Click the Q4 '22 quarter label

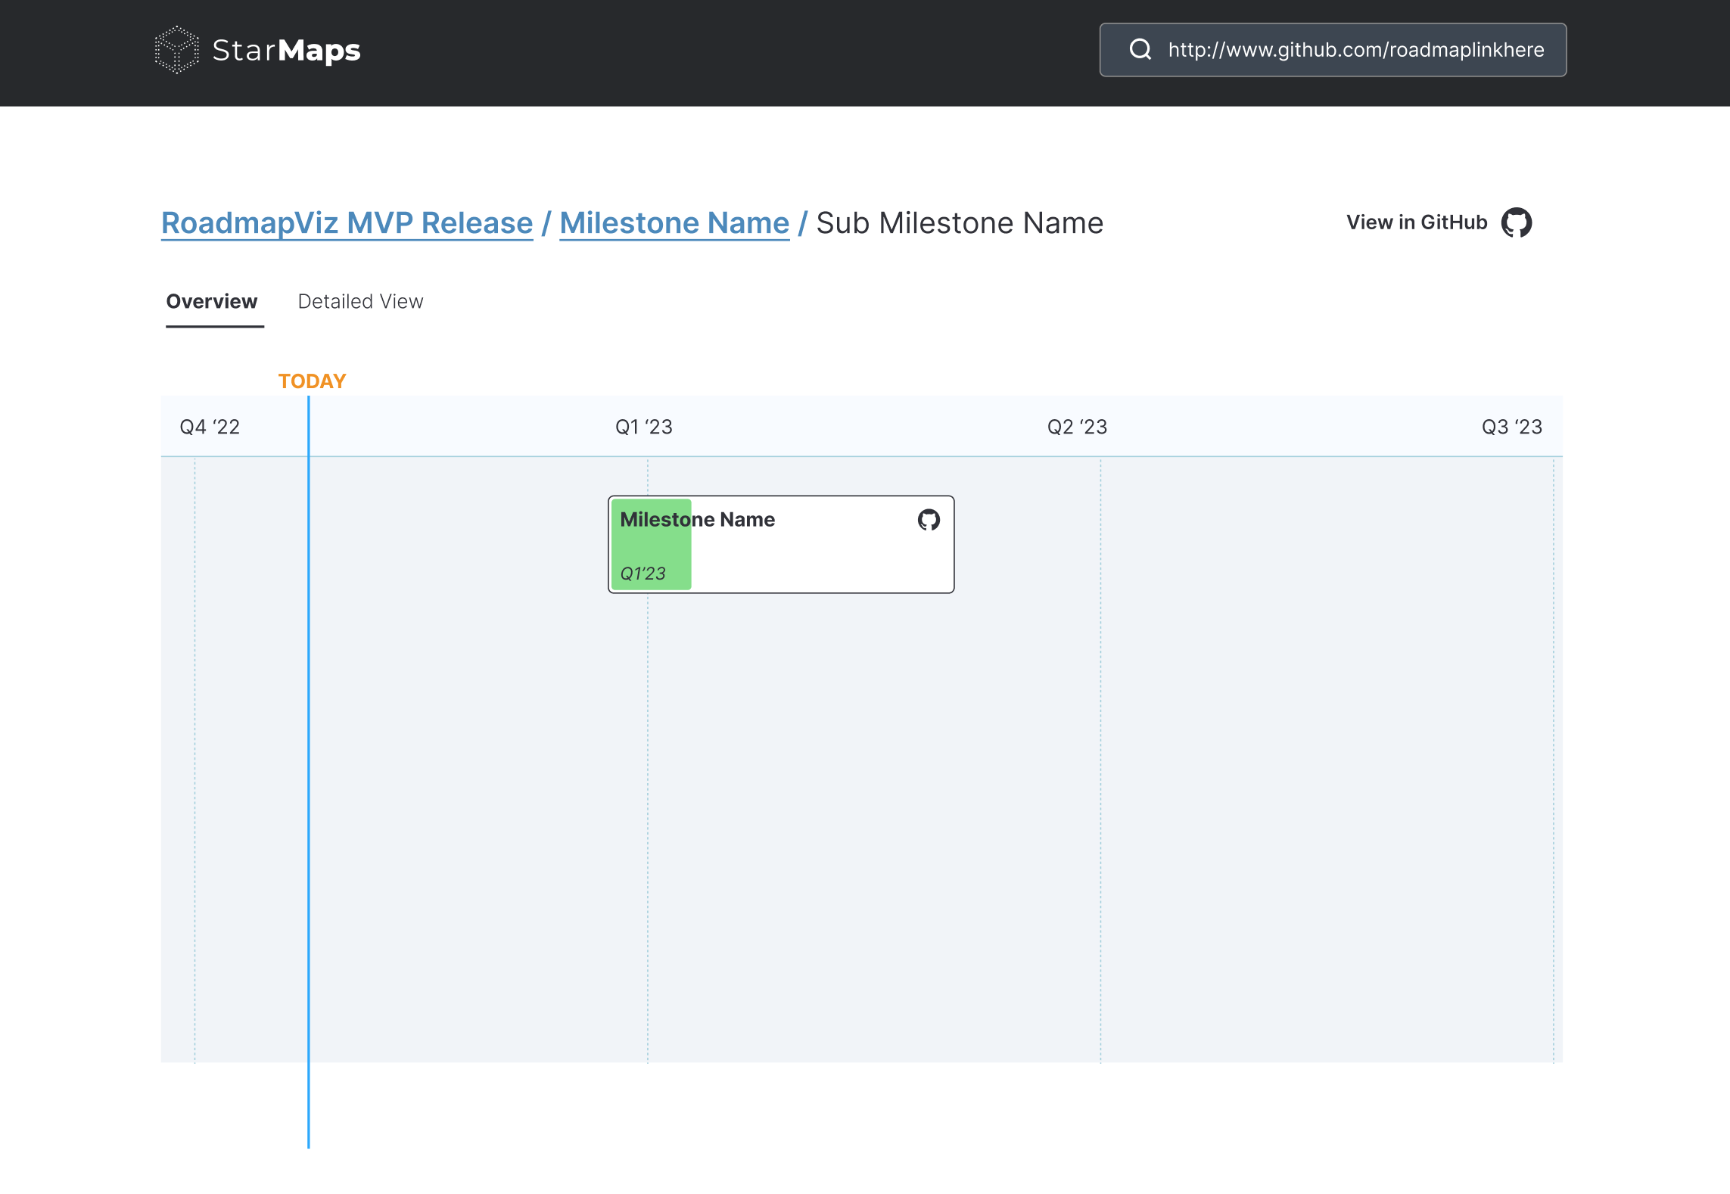(x=209, y=426)
